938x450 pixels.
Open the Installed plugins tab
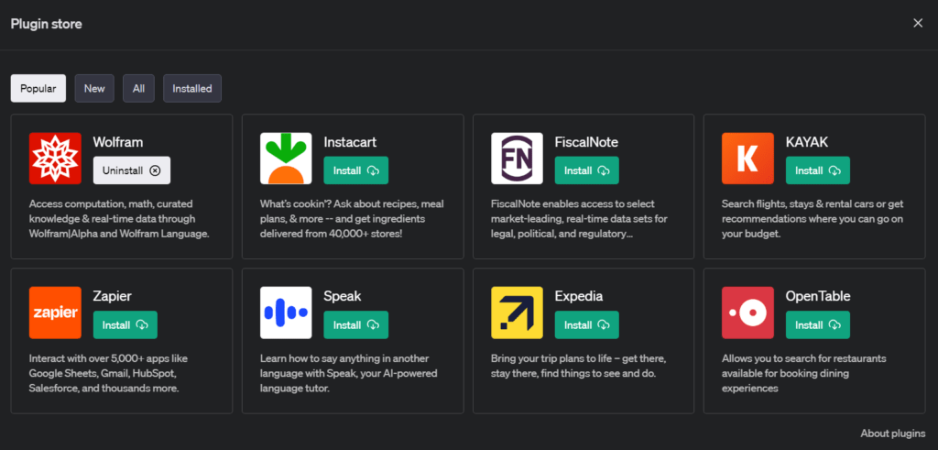[192, 89]
